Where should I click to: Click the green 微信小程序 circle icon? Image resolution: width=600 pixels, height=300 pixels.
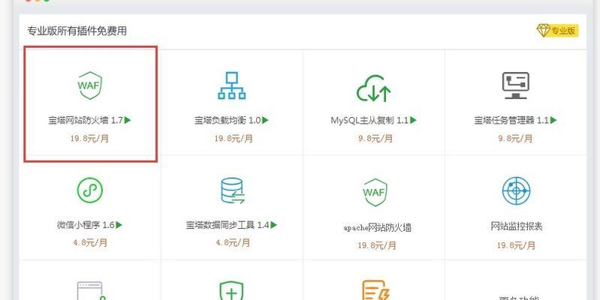pos(90,190)
